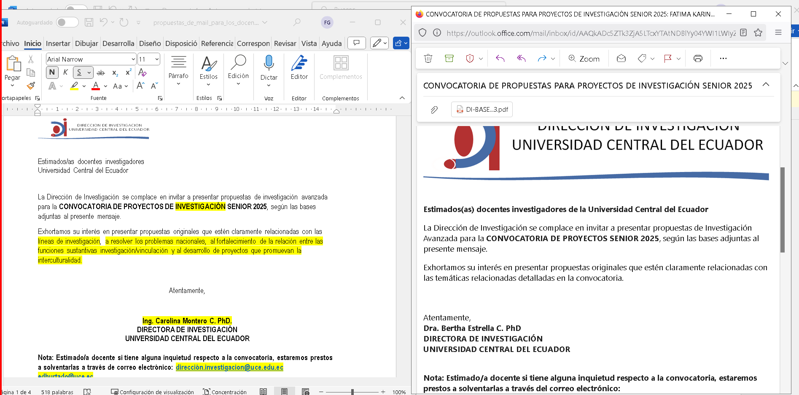Apply strikethrough with the ab icon
The height and width of the screenshot is (395, 799).
101,73
